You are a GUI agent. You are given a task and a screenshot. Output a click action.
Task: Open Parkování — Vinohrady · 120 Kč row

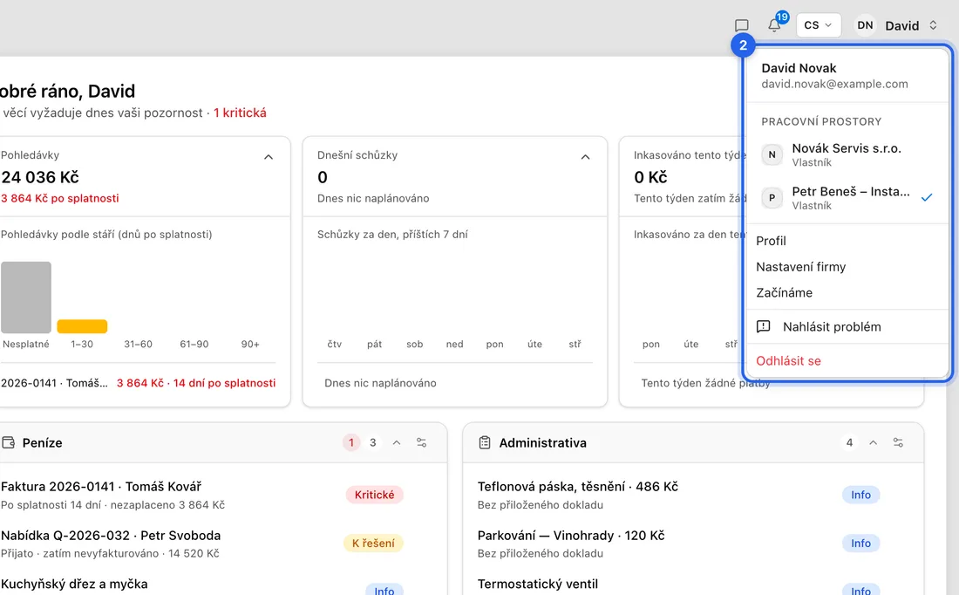pos(678,543)
